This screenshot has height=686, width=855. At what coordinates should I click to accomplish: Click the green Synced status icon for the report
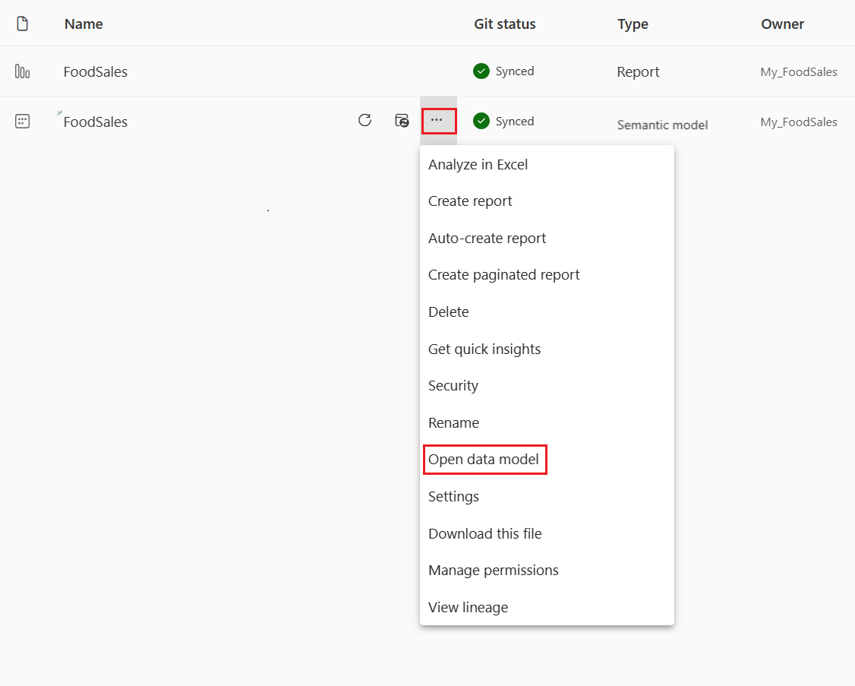tap(481, 71)
